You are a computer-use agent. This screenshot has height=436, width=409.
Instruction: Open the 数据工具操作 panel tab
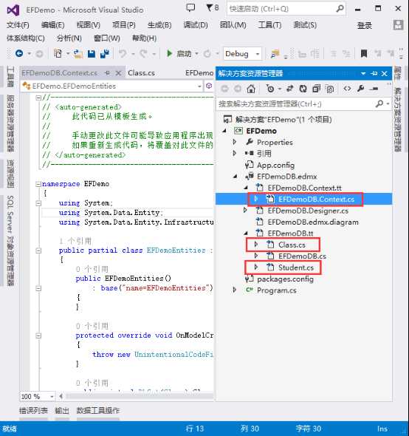click(x=97, y=410)
